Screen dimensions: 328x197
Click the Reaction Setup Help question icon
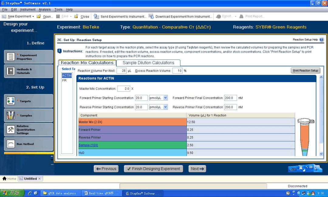(x=321, y=40)
